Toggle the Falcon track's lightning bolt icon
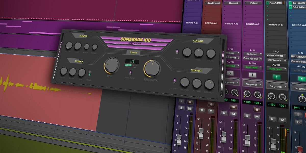The image size is (306, 153). pyautogui.click(x=252, y=75)
